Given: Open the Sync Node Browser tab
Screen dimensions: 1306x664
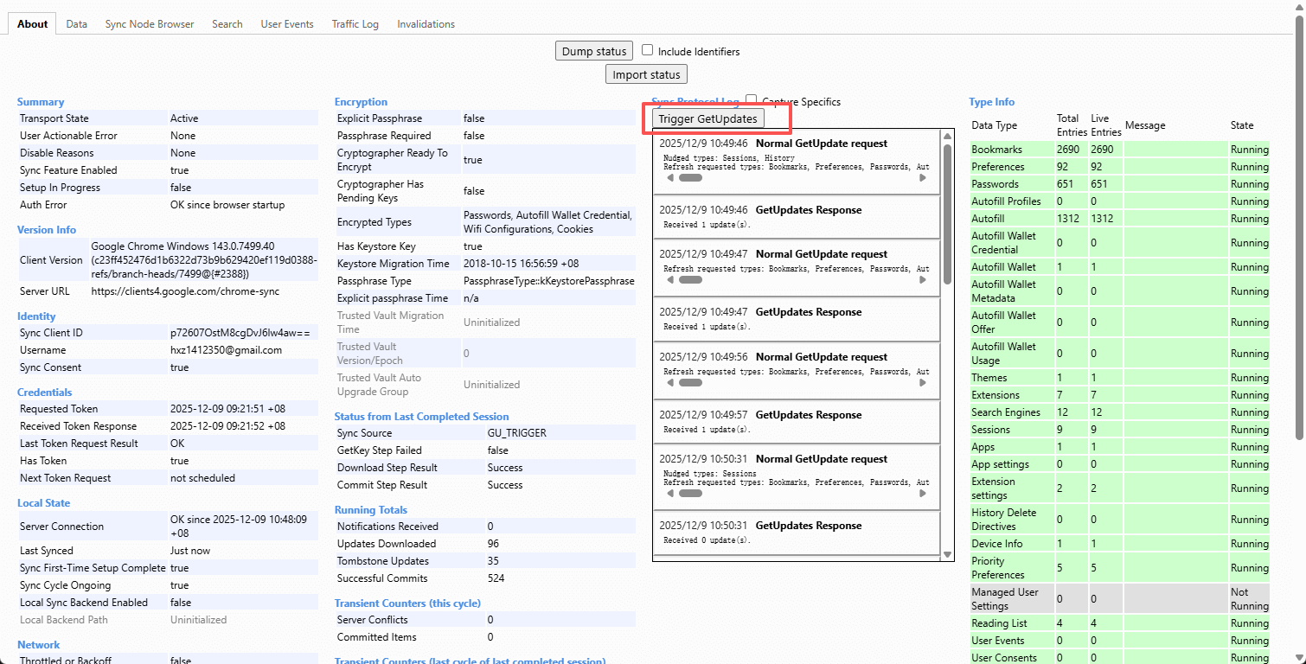Looking at the screenshot, I should [150, 24].
